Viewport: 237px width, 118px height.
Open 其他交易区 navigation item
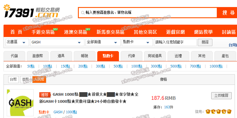tap(145, 32)
